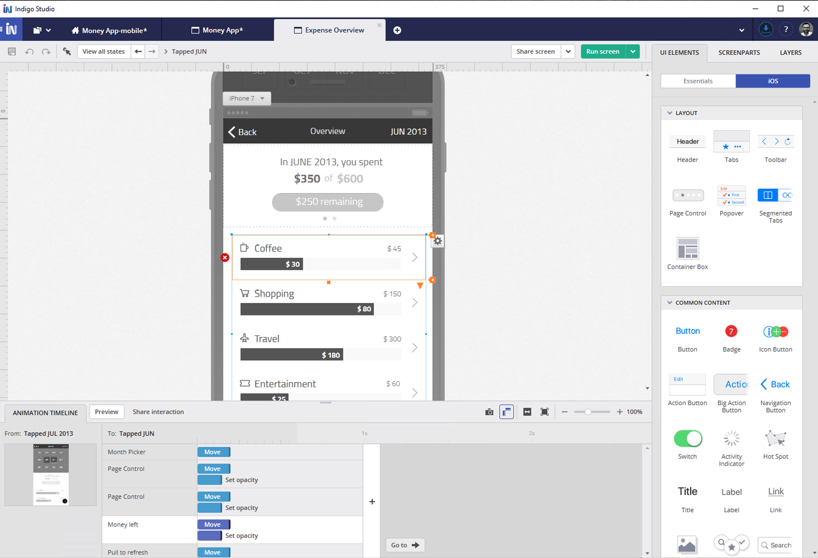Click the fit-width arrows icon

click(527, 412)
